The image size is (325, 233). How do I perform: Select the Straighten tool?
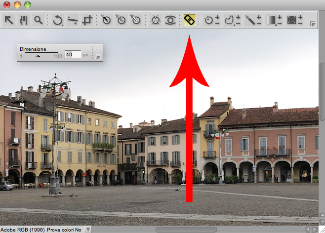point(73,20)
